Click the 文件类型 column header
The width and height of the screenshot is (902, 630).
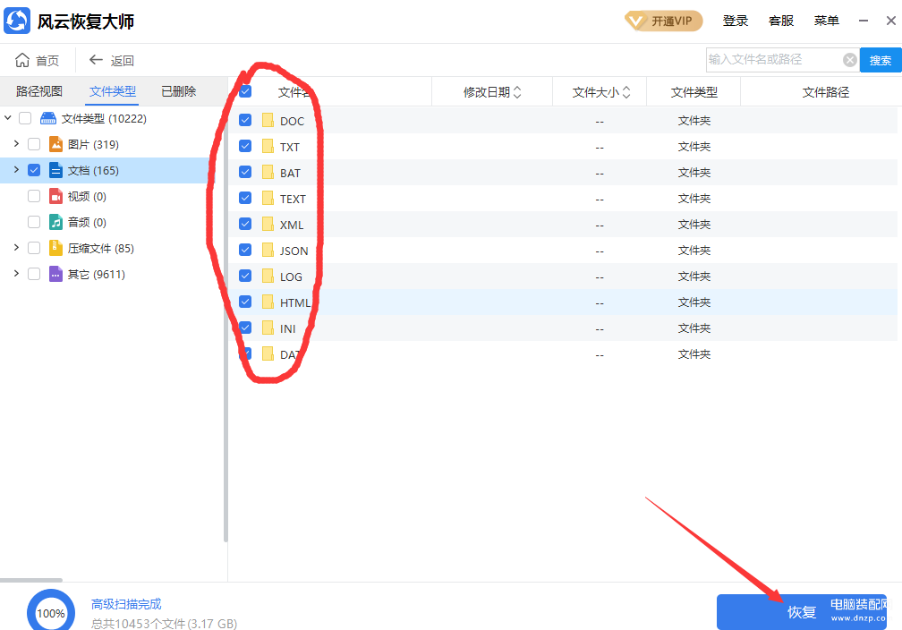click(x=694, y=92)
